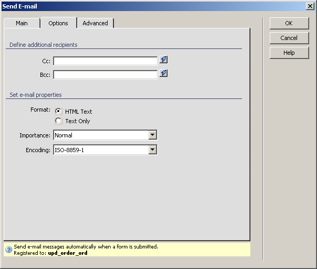Open dynamic data picker for Bcc field

[164, 74]
